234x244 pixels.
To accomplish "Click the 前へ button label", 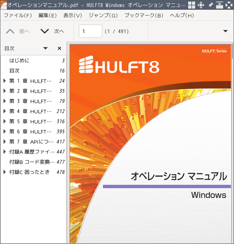I will (24, 31).
